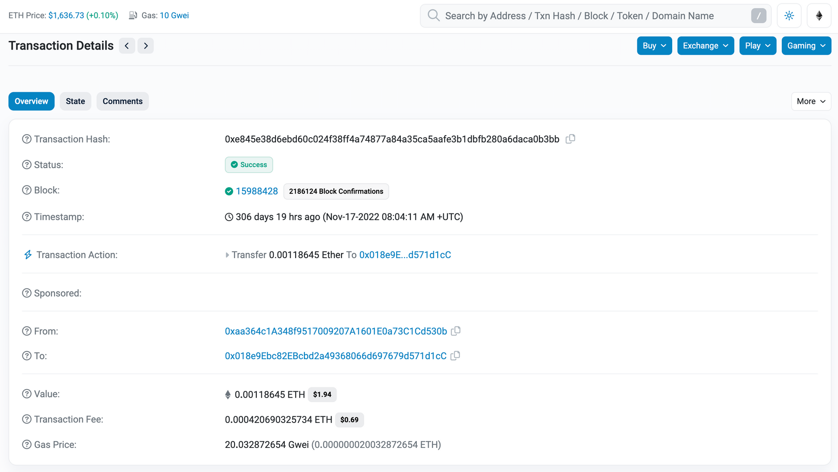Copy the To address with its copy icon
The image size is (838, 472).
click(x=455, y=356)
